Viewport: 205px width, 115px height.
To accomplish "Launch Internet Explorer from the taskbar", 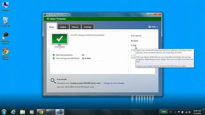I will click(13, 112).
